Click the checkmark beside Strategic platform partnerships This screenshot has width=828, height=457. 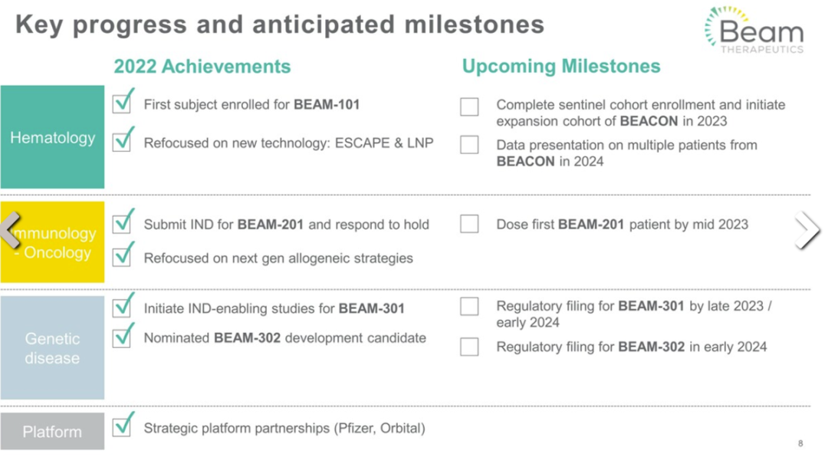click(123, 424)
